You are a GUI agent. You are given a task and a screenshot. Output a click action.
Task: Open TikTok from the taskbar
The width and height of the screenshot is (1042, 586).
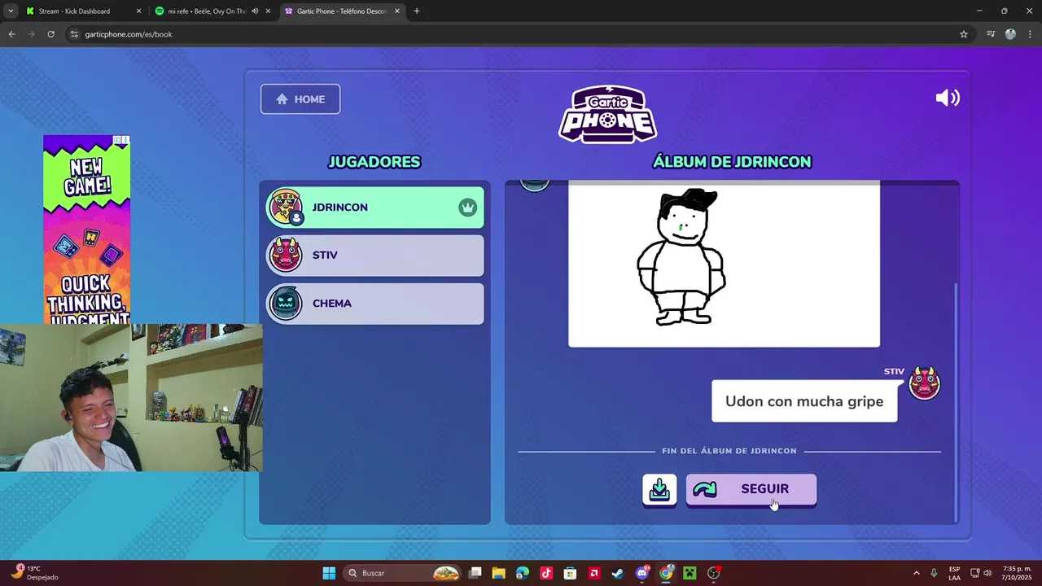coord(546,573)
